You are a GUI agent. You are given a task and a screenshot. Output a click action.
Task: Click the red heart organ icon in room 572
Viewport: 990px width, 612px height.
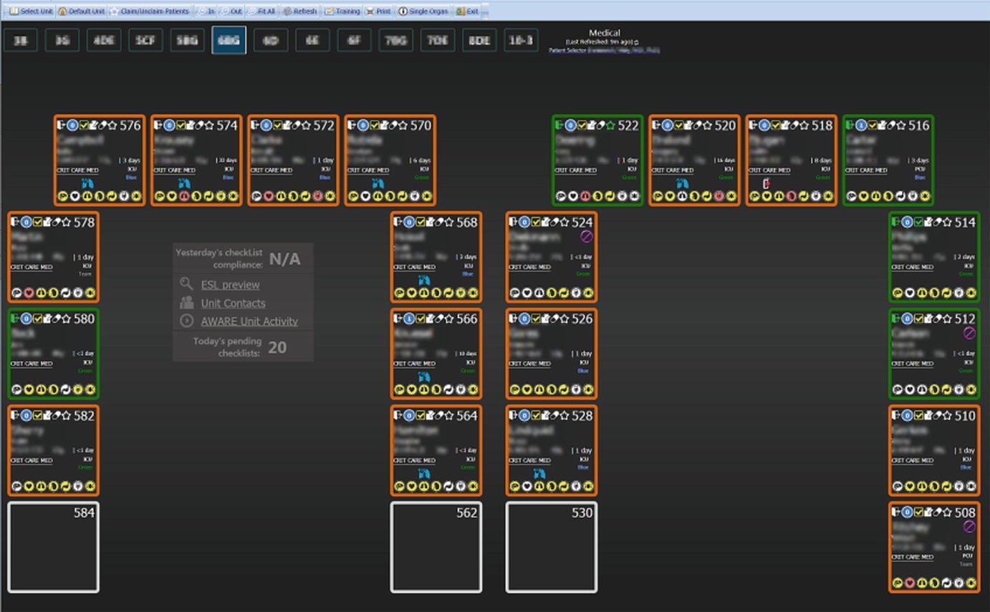(x=269, y=196)
